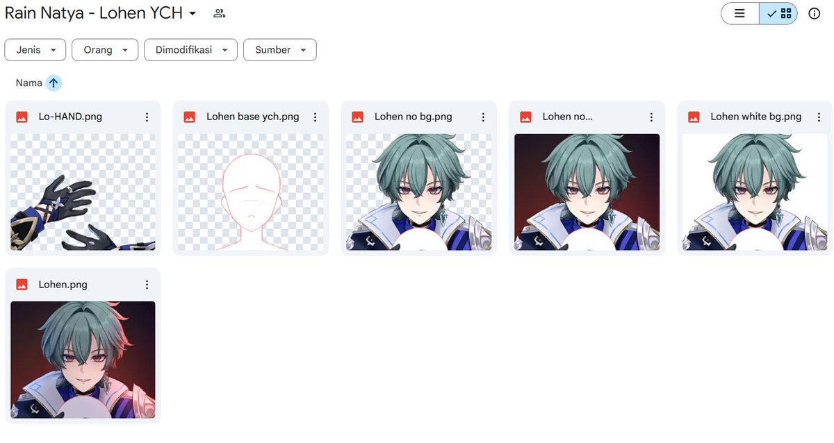834x443 pixels.
Task: Click the image file icon of Lohen no bg.png
Action: 358,117
